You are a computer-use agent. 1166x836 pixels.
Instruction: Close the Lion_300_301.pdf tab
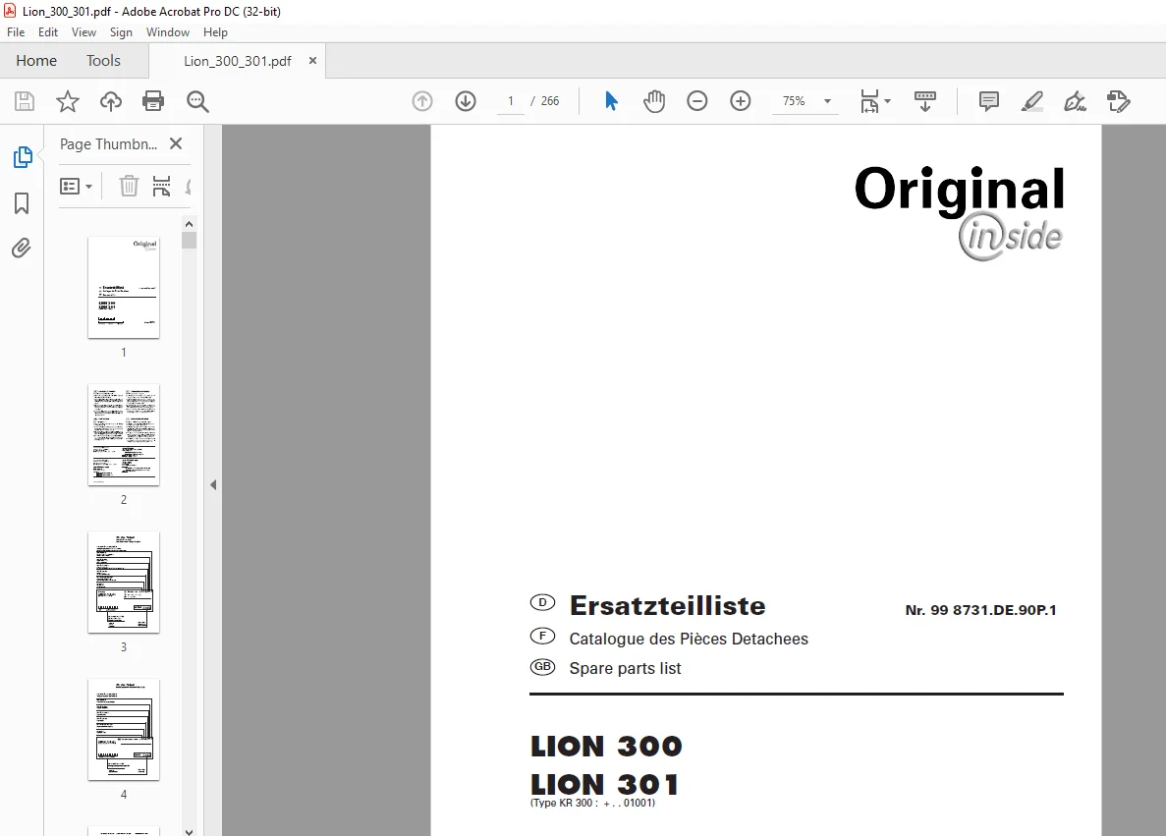click(x=312, y=61)
